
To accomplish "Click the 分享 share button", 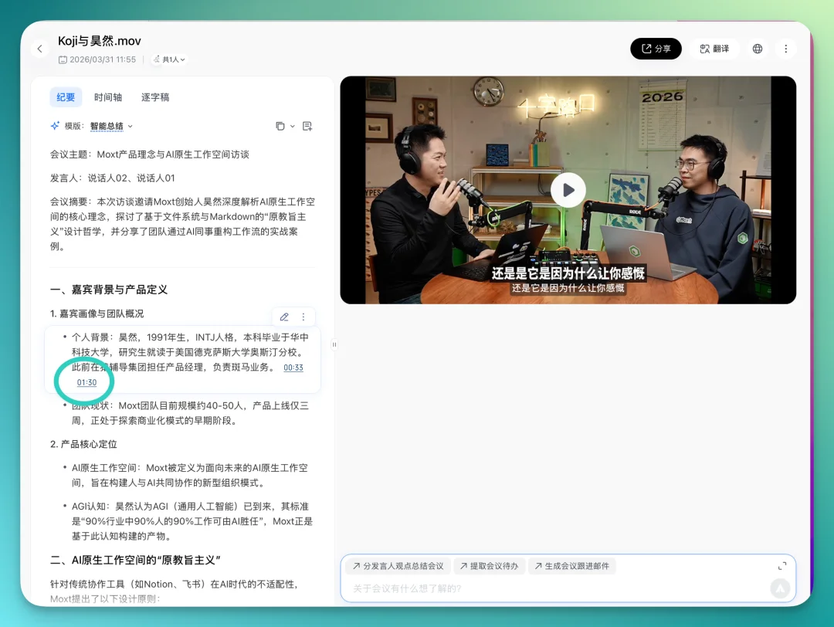I will (656, 48).
